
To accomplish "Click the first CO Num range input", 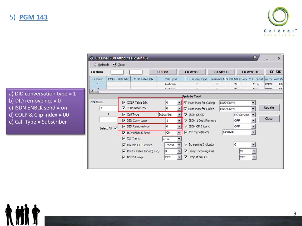I will click(117, 72).
